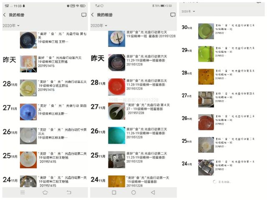This screenshot has width=267, height=200.
Task: Tap back arrow in left phone's album header
Action: 5,15
